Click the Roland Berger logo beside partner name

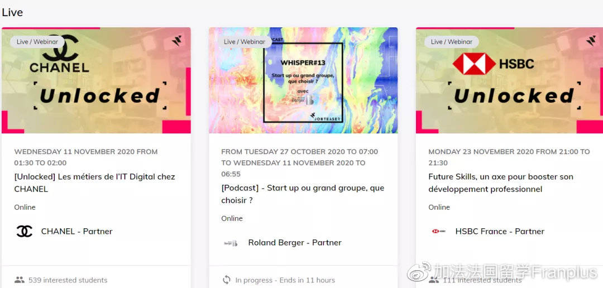click(231, 243)
